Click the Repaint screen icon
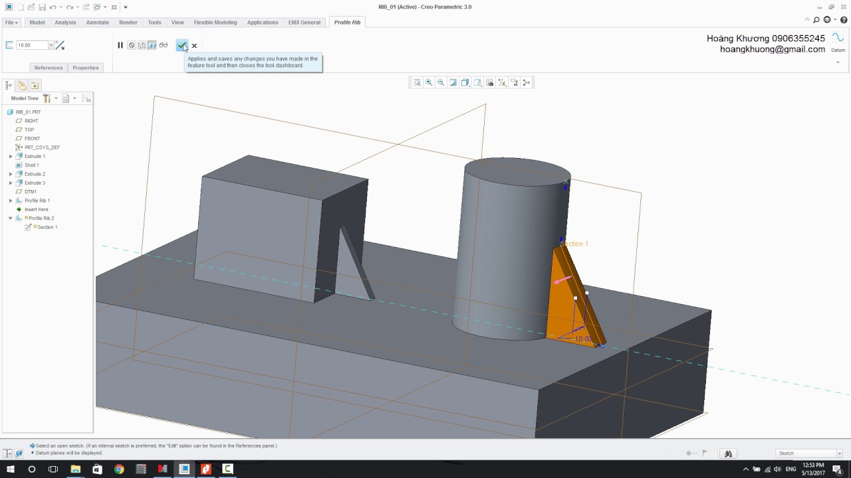851x478 pixels. (x=453, y=82)
